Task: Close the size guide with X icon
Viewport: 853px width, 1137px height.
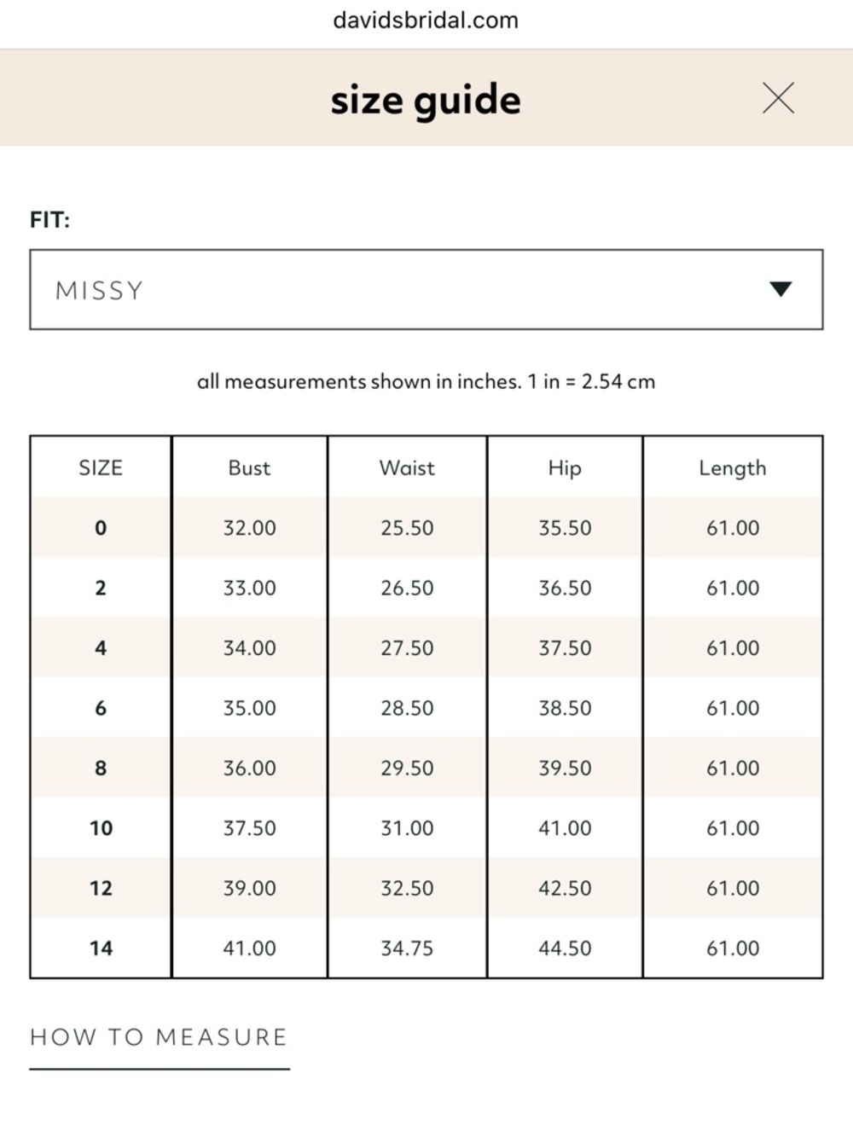Action: 778,98
